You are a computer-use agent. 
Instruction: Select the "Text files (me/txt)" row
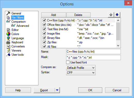click(79, 29)
